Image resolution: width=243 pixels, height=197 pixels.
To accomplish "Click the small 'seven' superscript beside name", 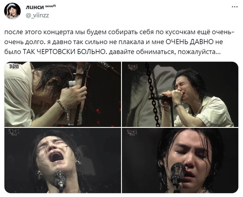I will tap(50, 6).
